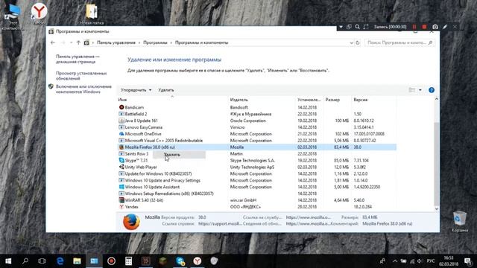Open the Windows Start menu

coord(8,261)
